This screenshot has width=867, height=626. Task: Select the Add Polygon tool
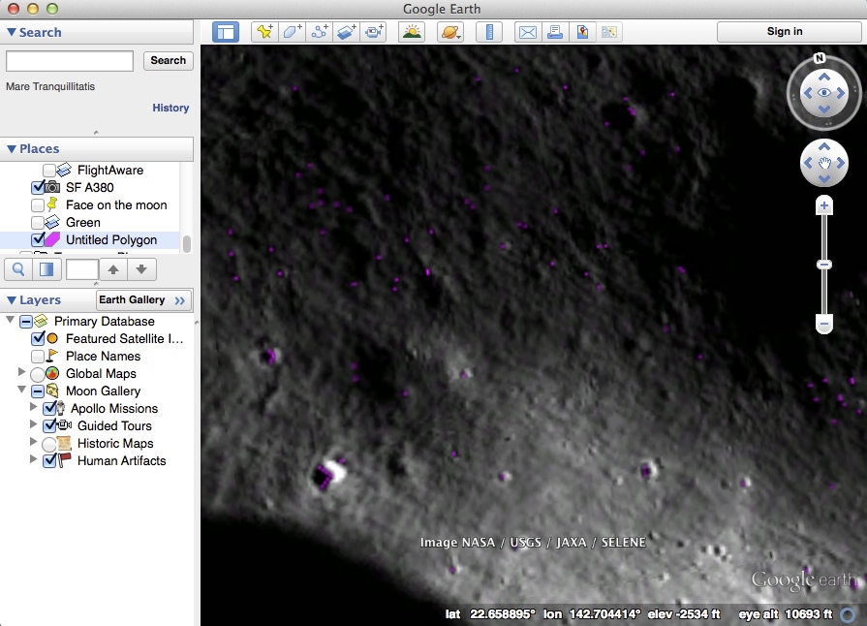click(x=292, y=32)
